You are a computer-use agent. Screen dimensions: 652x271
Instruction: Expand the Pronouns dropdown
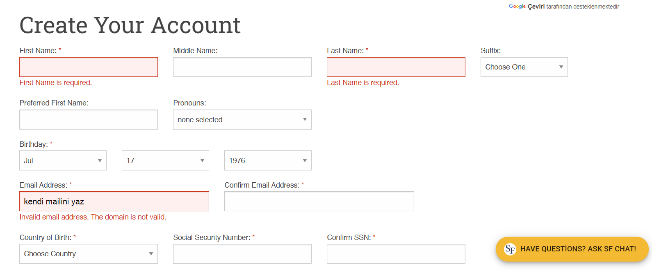(242, 119)
